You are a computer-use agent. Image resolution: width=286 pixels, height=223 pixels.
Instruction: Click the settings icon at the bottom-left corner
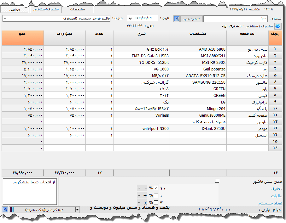tap(5, 209)
